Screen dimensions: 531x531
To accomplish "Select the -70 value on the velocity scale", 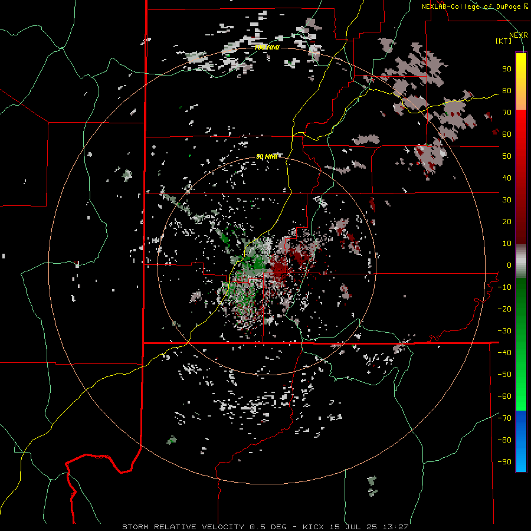I will (x=504, y=418).
